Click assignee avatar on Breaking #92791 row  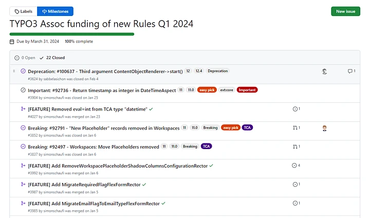tap(324, 128)
